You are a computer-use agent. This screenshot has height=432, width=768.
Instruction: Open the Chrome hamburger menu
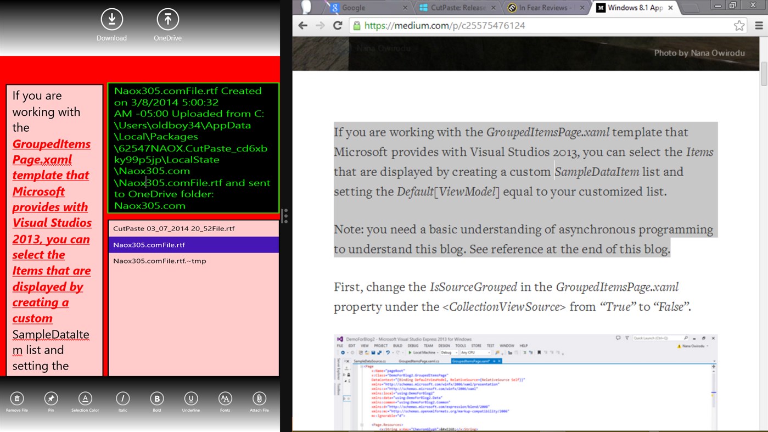point(759,25)
